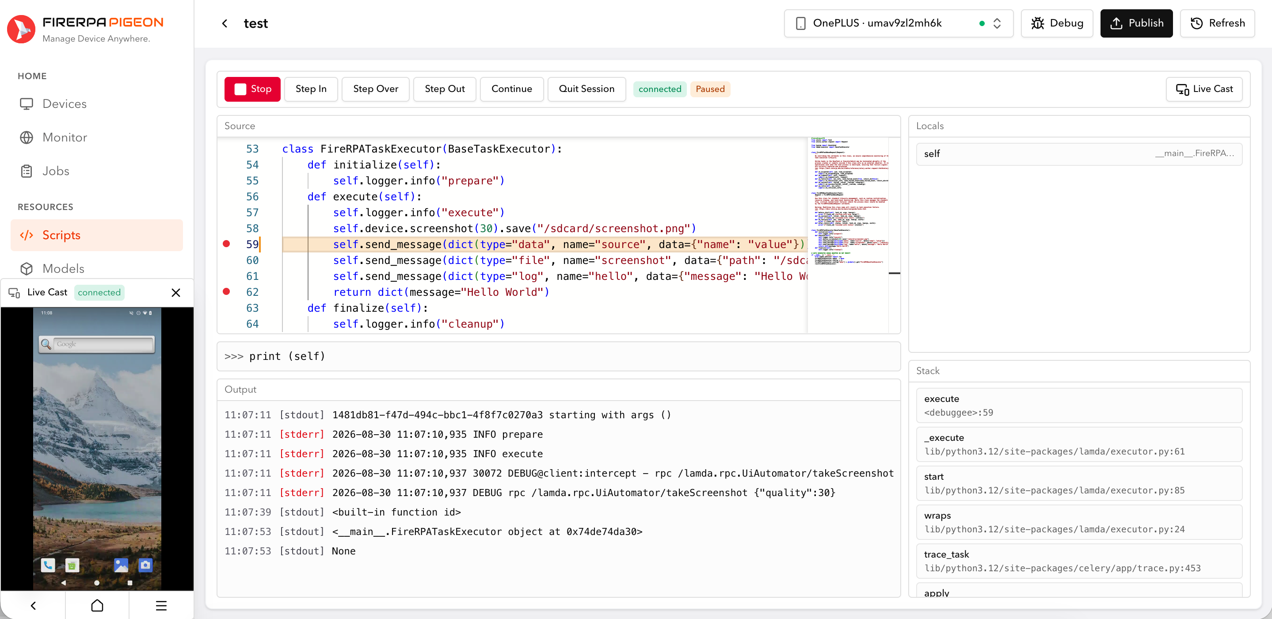Tap the Gallery app icon on device

tap(121, 565)
